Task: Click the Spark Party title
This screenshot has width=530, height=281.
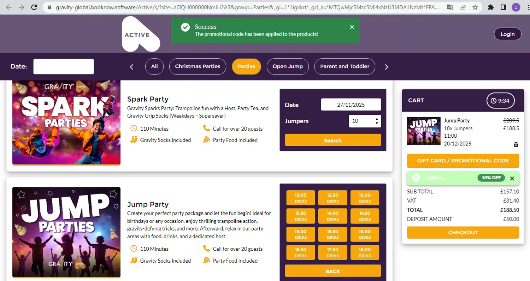Action: tap(148, 99)
